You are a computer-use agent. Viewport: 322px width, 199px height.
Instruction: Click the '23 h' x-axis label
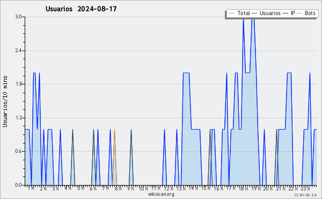305,189
